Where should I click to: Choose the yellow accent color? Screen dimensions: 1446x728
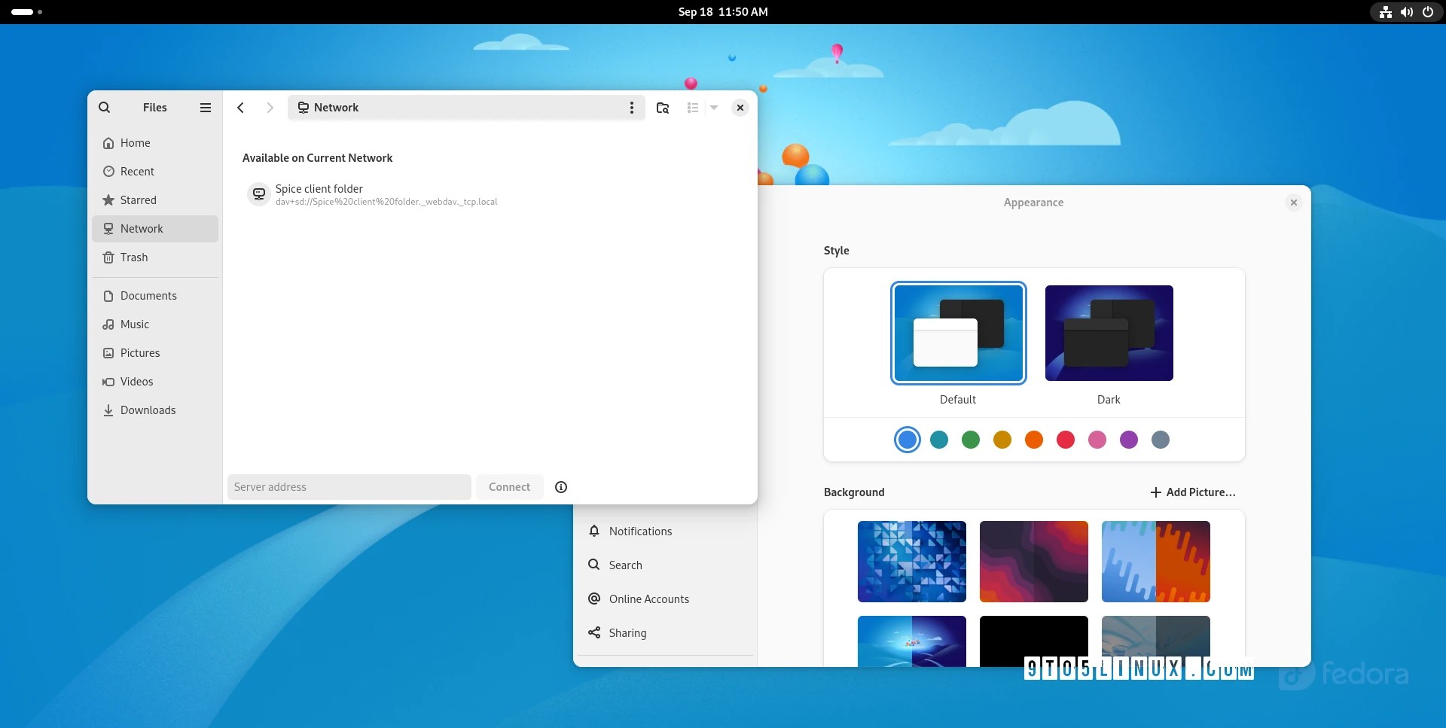(x=1002, y=440)
